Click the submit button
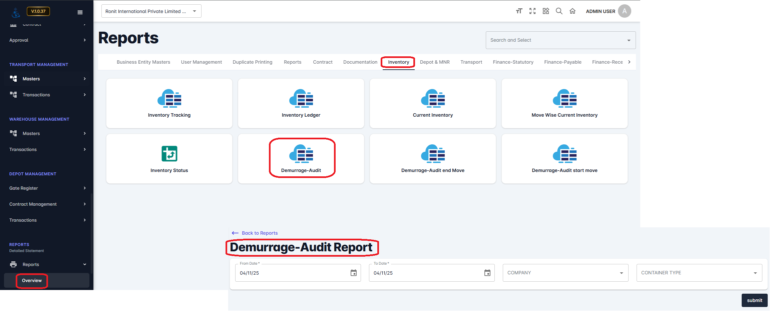This screenshot has width=771, height=313. tap(754, 300)
